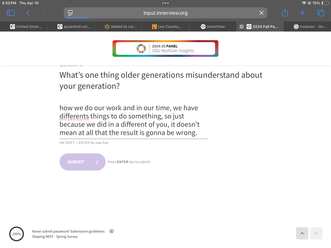Viewport: 331px width, 248px height.
Task: Tap the input.innerview.org address bar
Action: (165, 13)
